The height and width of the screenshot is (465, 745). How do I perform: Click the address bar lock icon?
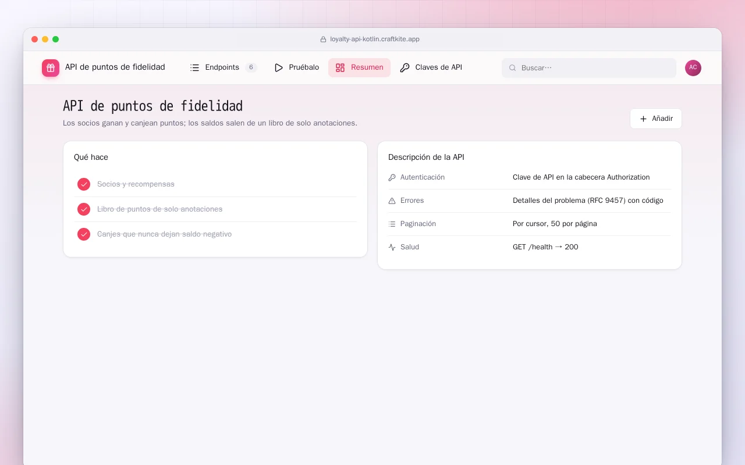[x=323, y=40]
